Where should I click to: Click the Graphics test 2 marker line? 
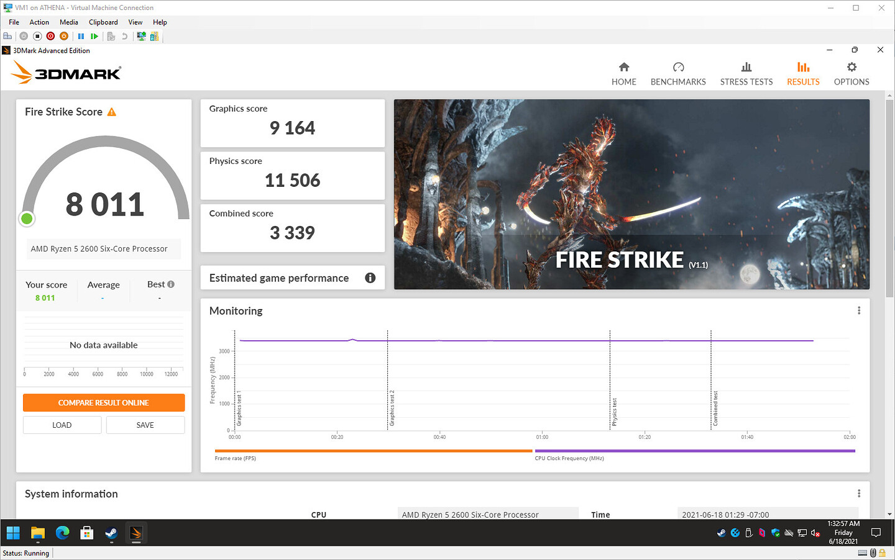click(x=387, y=380)
